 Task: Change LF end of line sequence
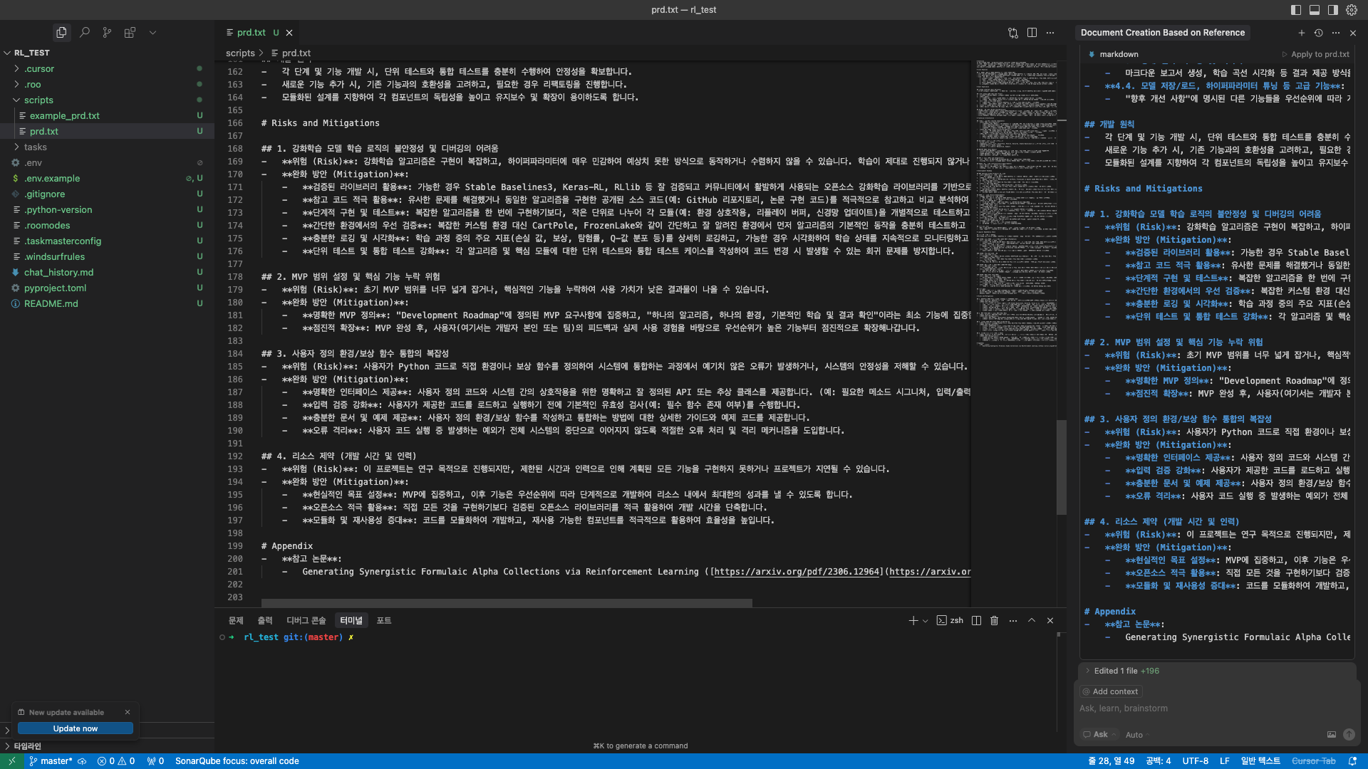[1224, 761]
